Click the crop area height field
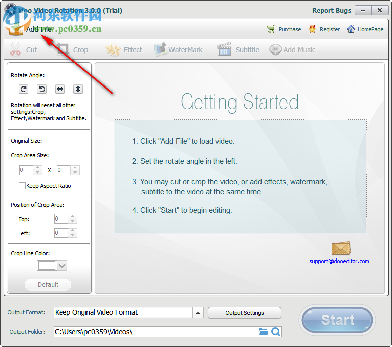This screenshot has width=392, height=347. [64, 170]
